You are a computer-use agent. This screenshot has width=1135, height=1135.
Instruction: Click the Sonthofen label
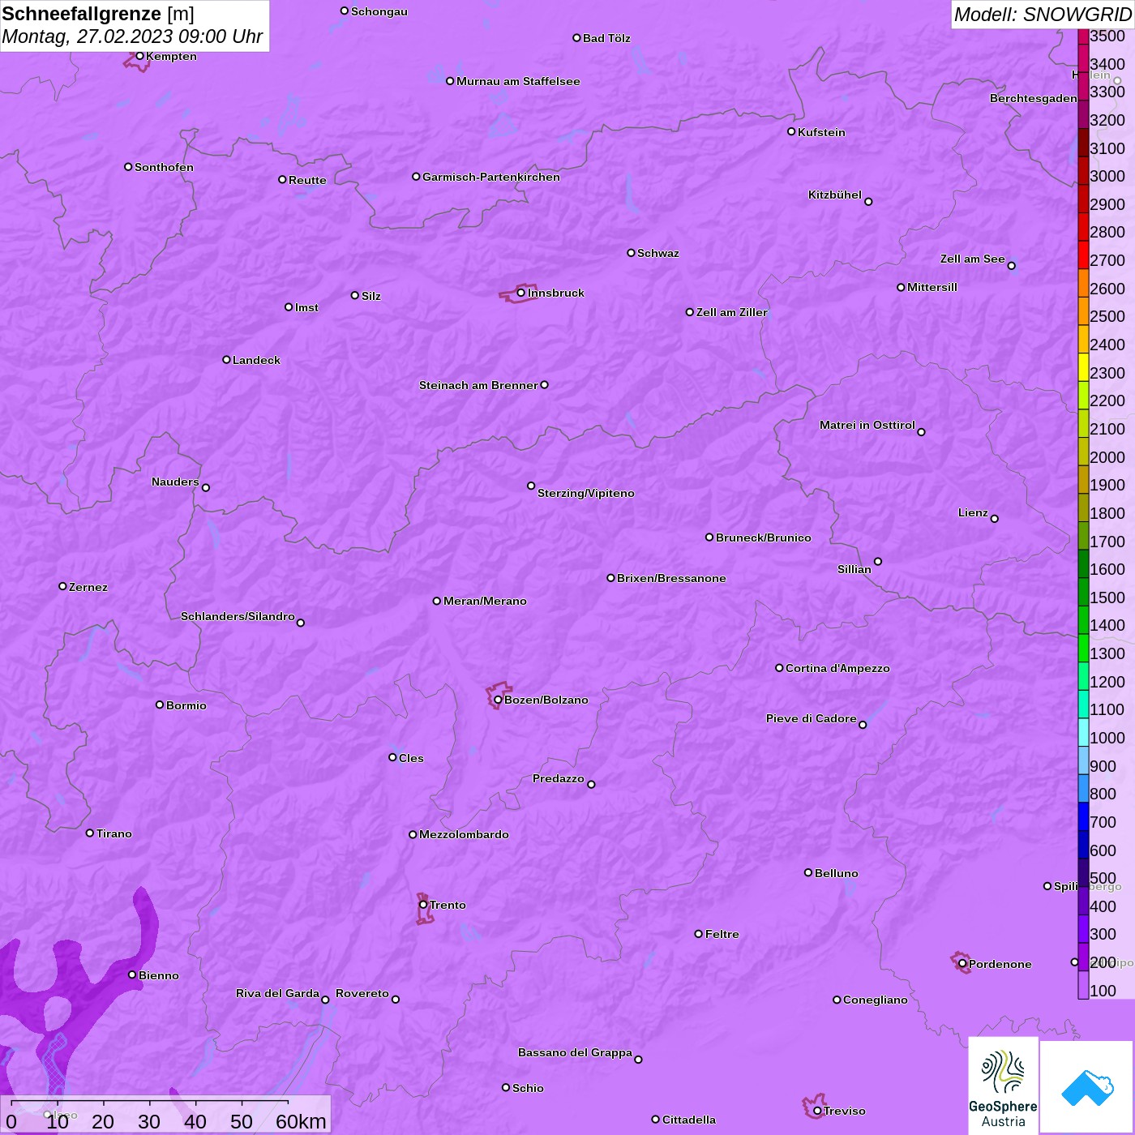[164, 167]
